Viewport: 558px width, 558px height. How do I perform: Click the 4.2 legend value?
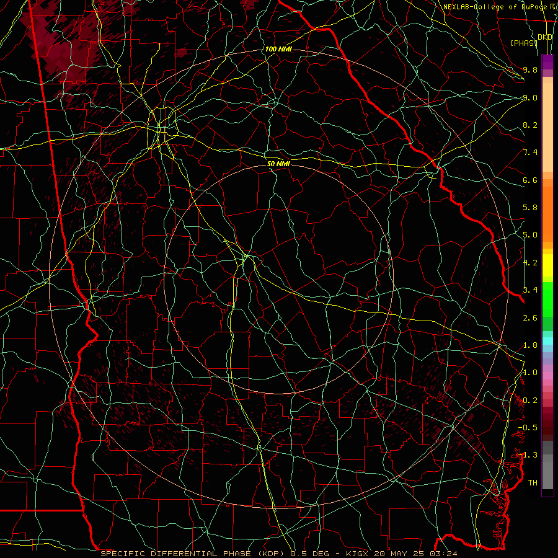point(530,263)
